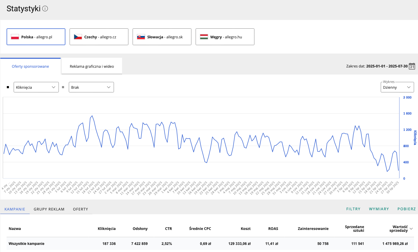
Task: Click the Wymiary button
Action: coord(379,209)
